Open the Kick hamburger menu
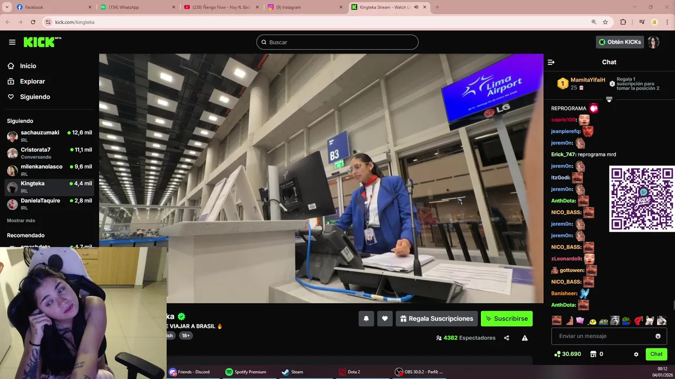This screenshot has height=379, width=675. point(12,42)
